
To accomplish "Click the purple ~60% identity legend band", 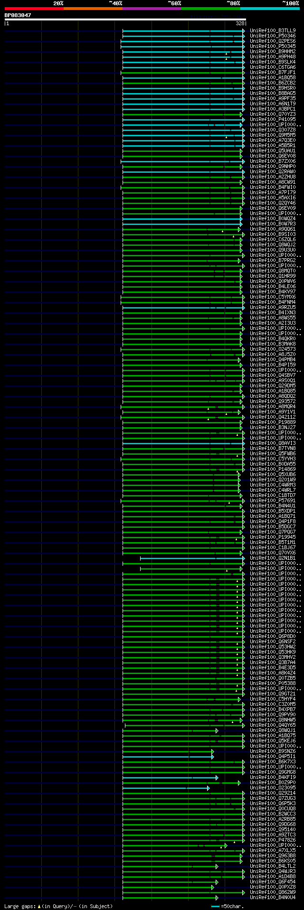I will pos(152,8).
